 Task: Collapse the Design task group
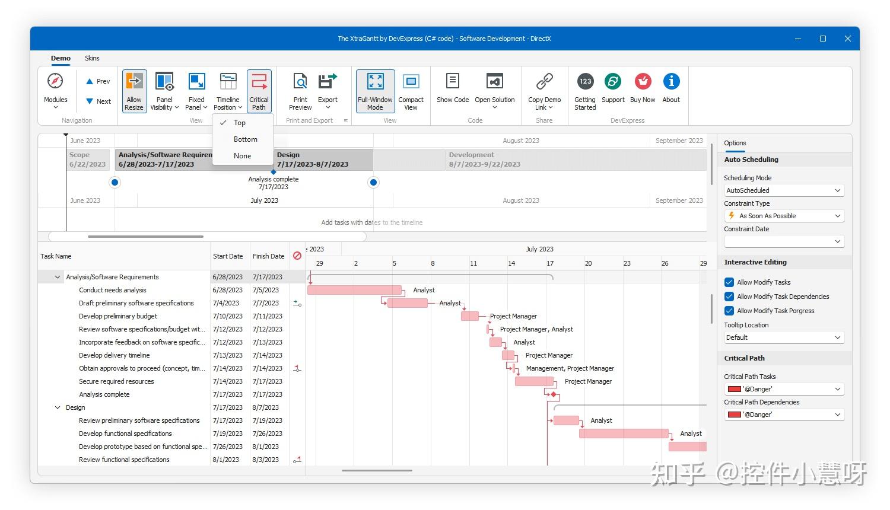pyautogui.click(x=56, y=407)
